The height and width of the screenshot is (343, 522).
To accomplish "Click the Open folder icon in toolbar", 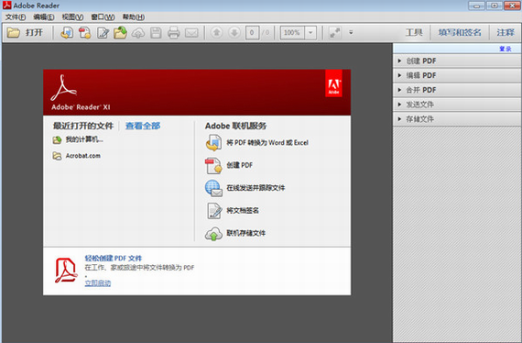I will pyautogui.click(x=14, y=33).
